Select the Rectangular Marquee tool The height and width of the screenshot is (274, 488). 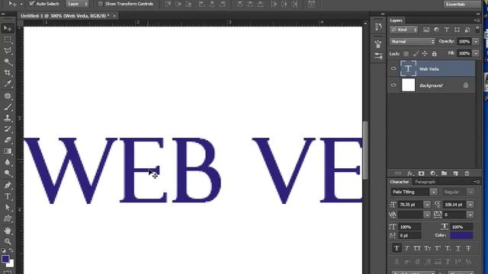[8, 40]
